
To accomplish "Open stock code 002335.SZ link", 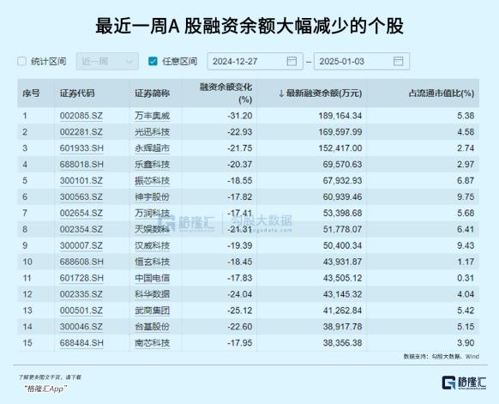I will tap(81, 294).
